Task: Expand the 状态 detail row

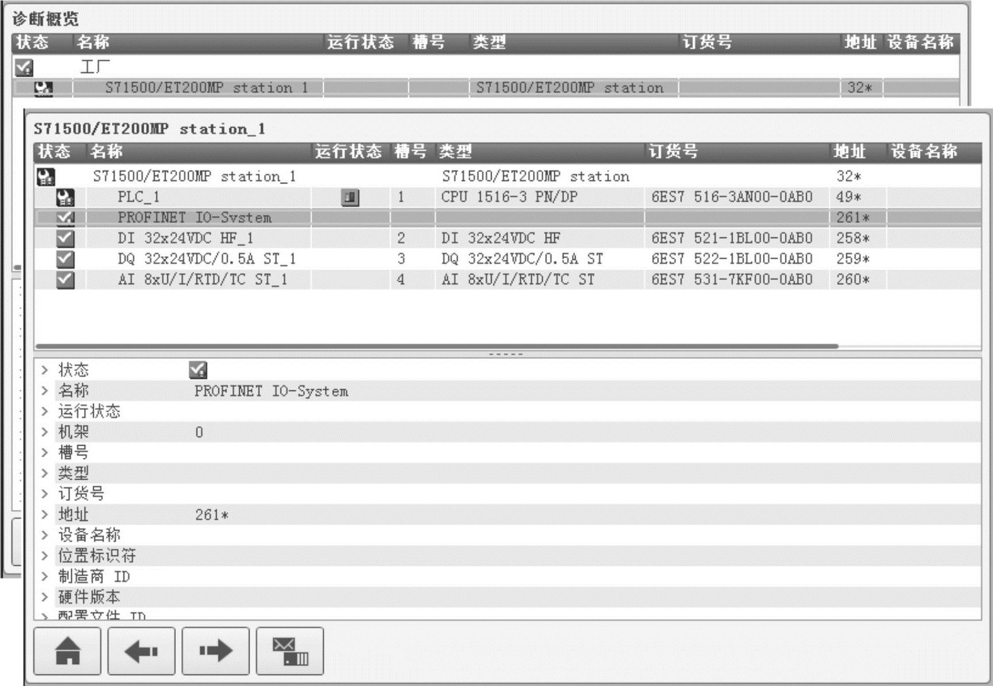Action: pos(44,370)
